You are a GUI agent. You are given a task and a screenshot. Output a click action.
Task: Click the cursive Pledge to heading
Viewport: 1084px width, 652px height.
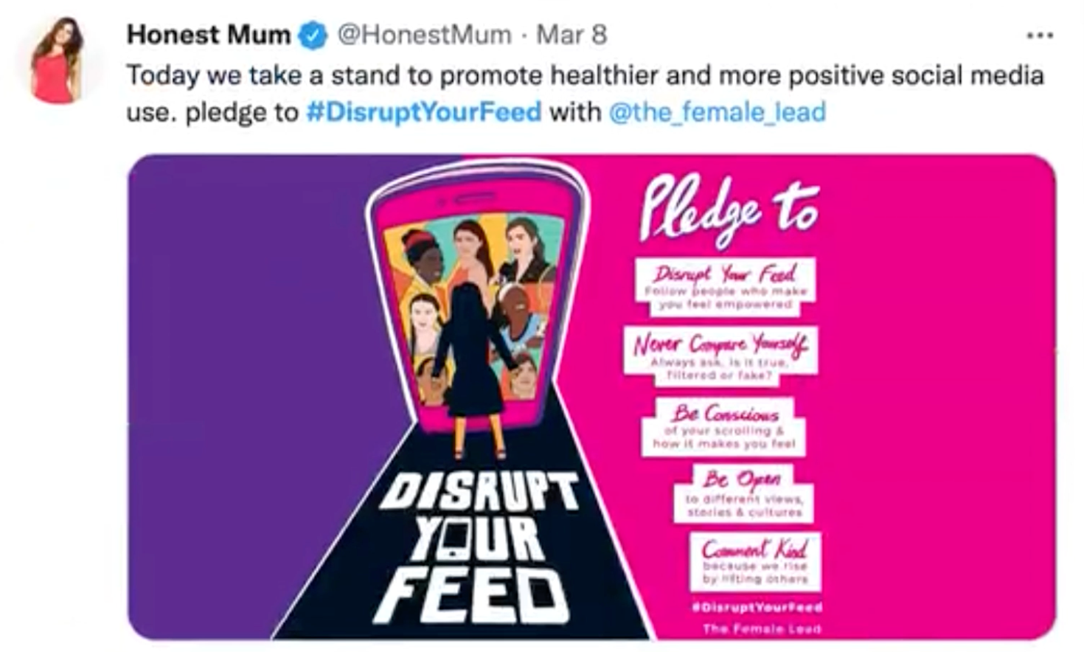click(x=727, y=210)
